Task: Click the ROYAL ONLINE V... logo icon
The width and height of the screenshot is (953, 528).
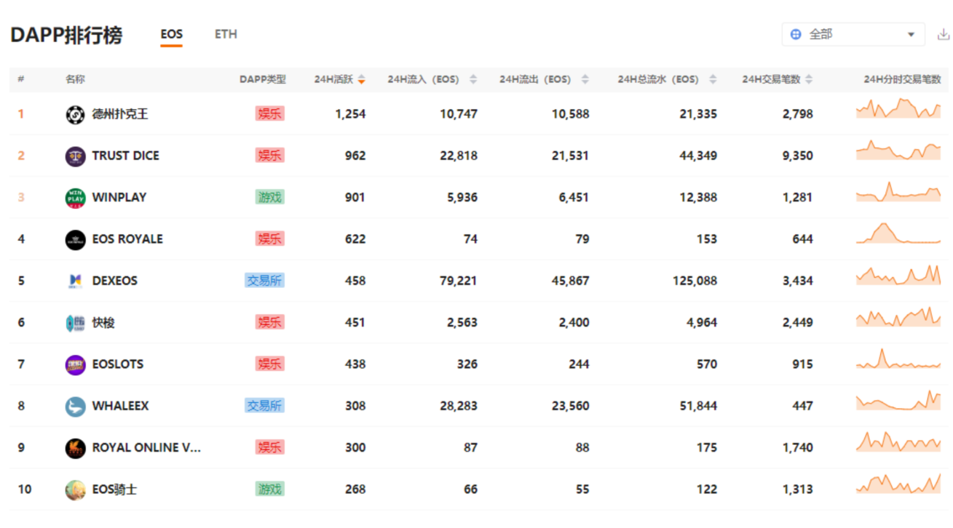Action: pyautogui.click(x=75, y=448)
